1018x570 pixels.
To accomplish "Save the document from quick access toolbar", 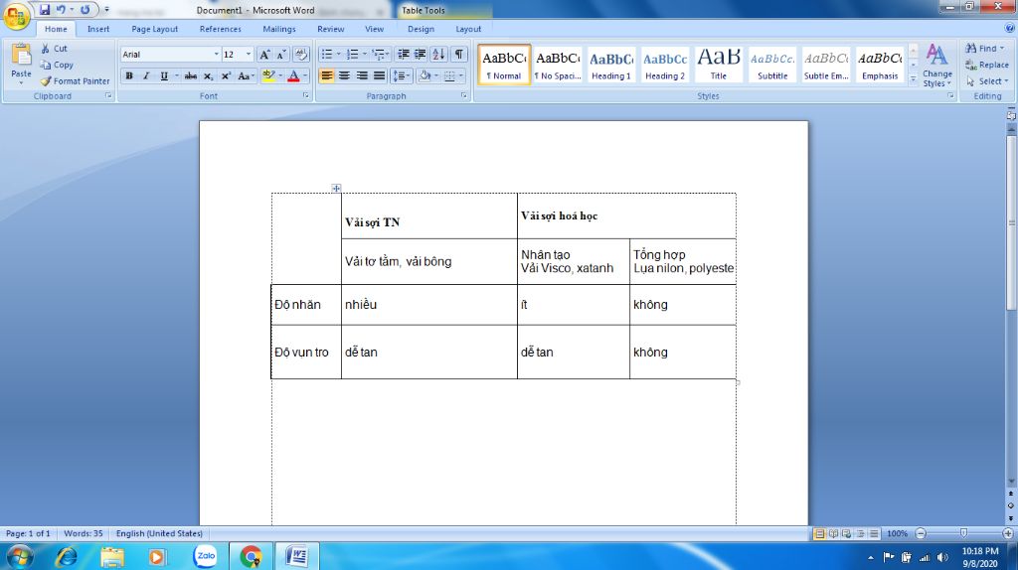I will pyautogui.click(x=44, y=10).
